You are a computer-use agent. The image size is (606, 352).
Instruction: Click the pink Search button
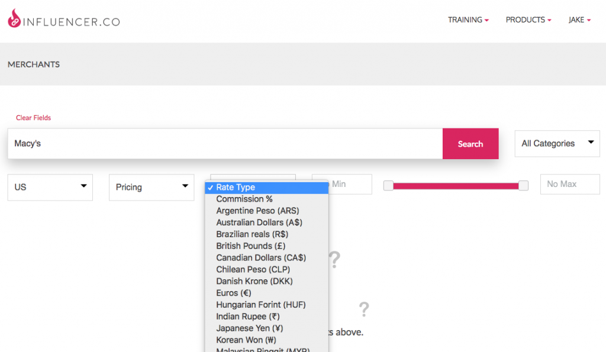(470, 144)
